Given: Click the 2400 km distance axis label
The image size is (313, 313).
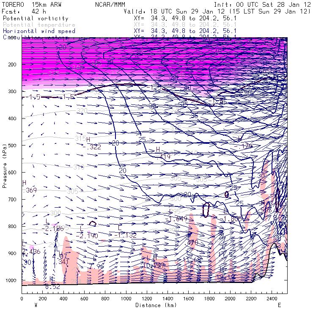Looking at the screenshot, I should 272,299.
